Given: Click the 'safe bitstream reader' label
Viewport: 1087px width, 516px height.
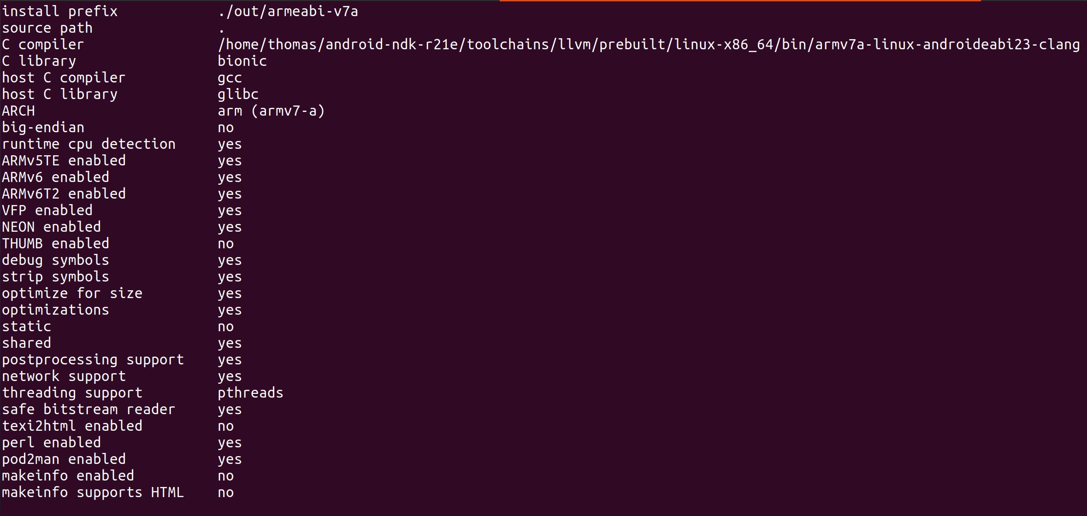Looking at the screenshot, I should (x=89, y=410).
